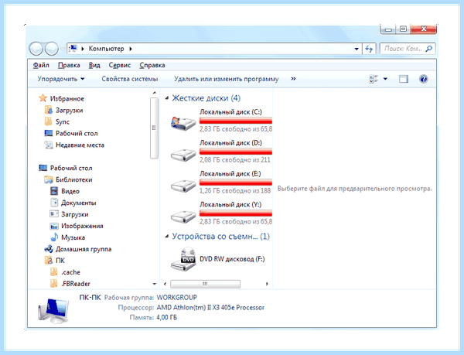This screenshot has width=464, height=355.
Task: Expand the arrow after Компьютер breadcrumb
Action: point(131,49)
